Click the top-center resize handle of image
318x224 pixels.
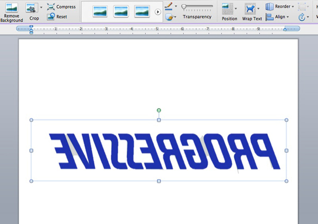(159, 120)
